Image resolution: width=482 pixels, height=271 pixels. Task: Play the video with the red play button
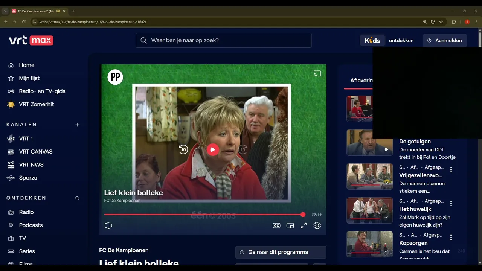tap(213, 149)
